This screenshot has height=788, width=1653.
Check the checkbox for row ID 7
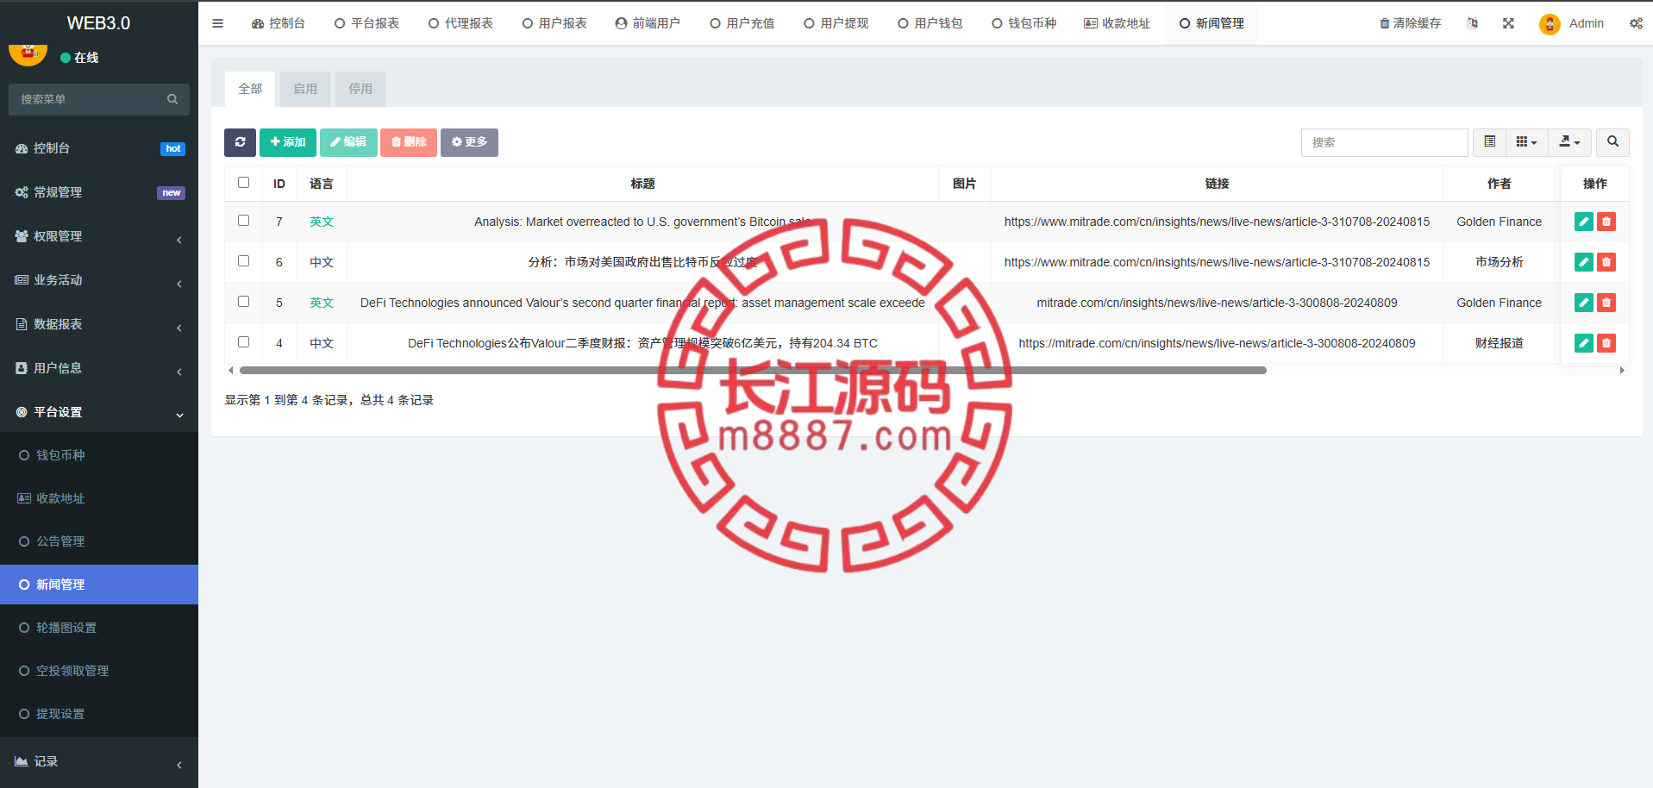[x=243, y=221]
